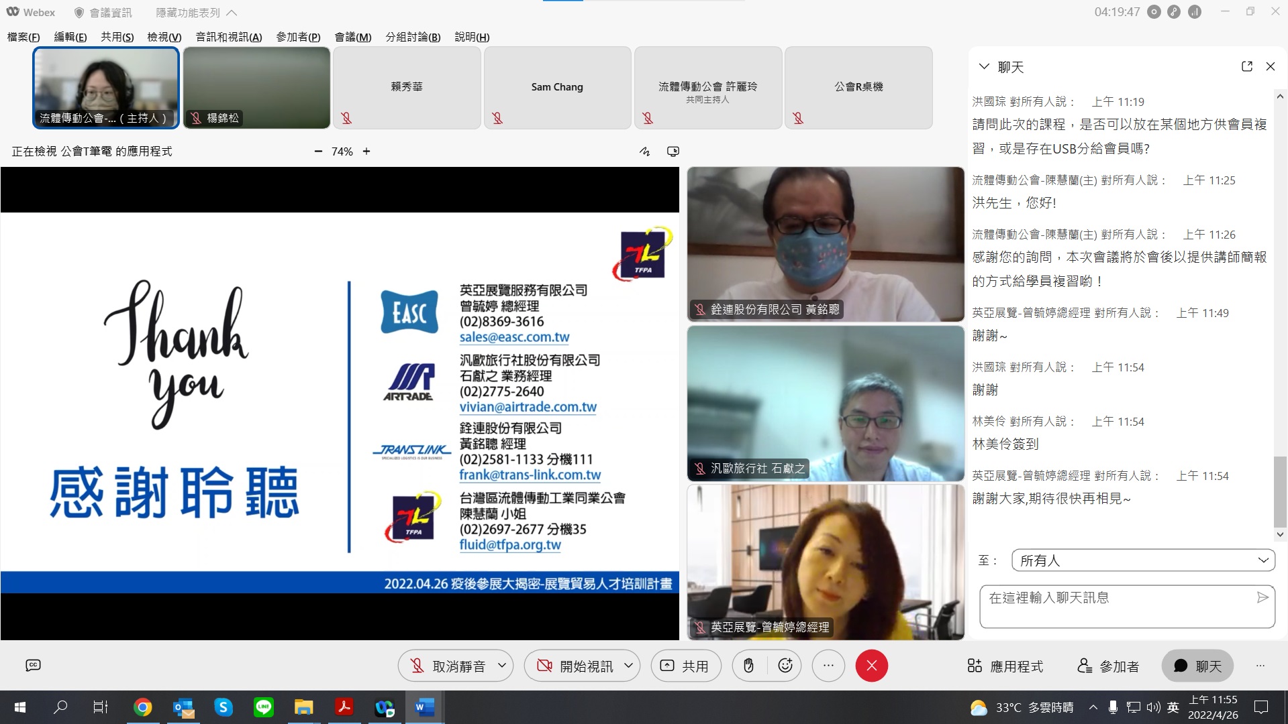Open 音訊和視訊(A) menu
Screen dimensions: 1288x724
[229, 37]
